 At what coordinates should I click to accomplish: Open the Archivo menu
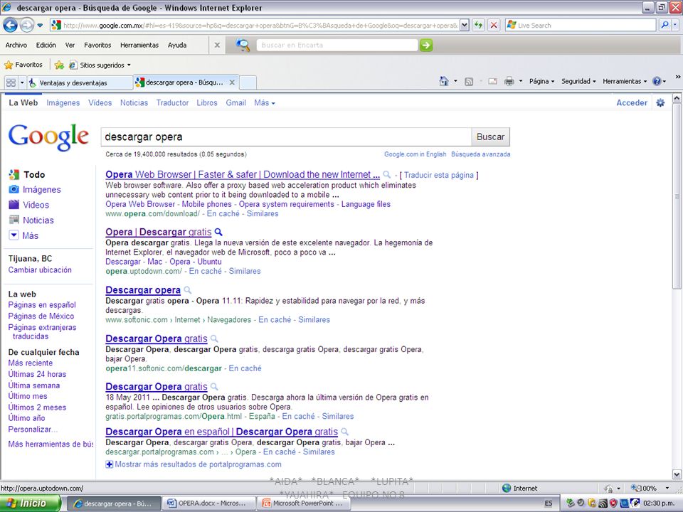pos(16,45)
